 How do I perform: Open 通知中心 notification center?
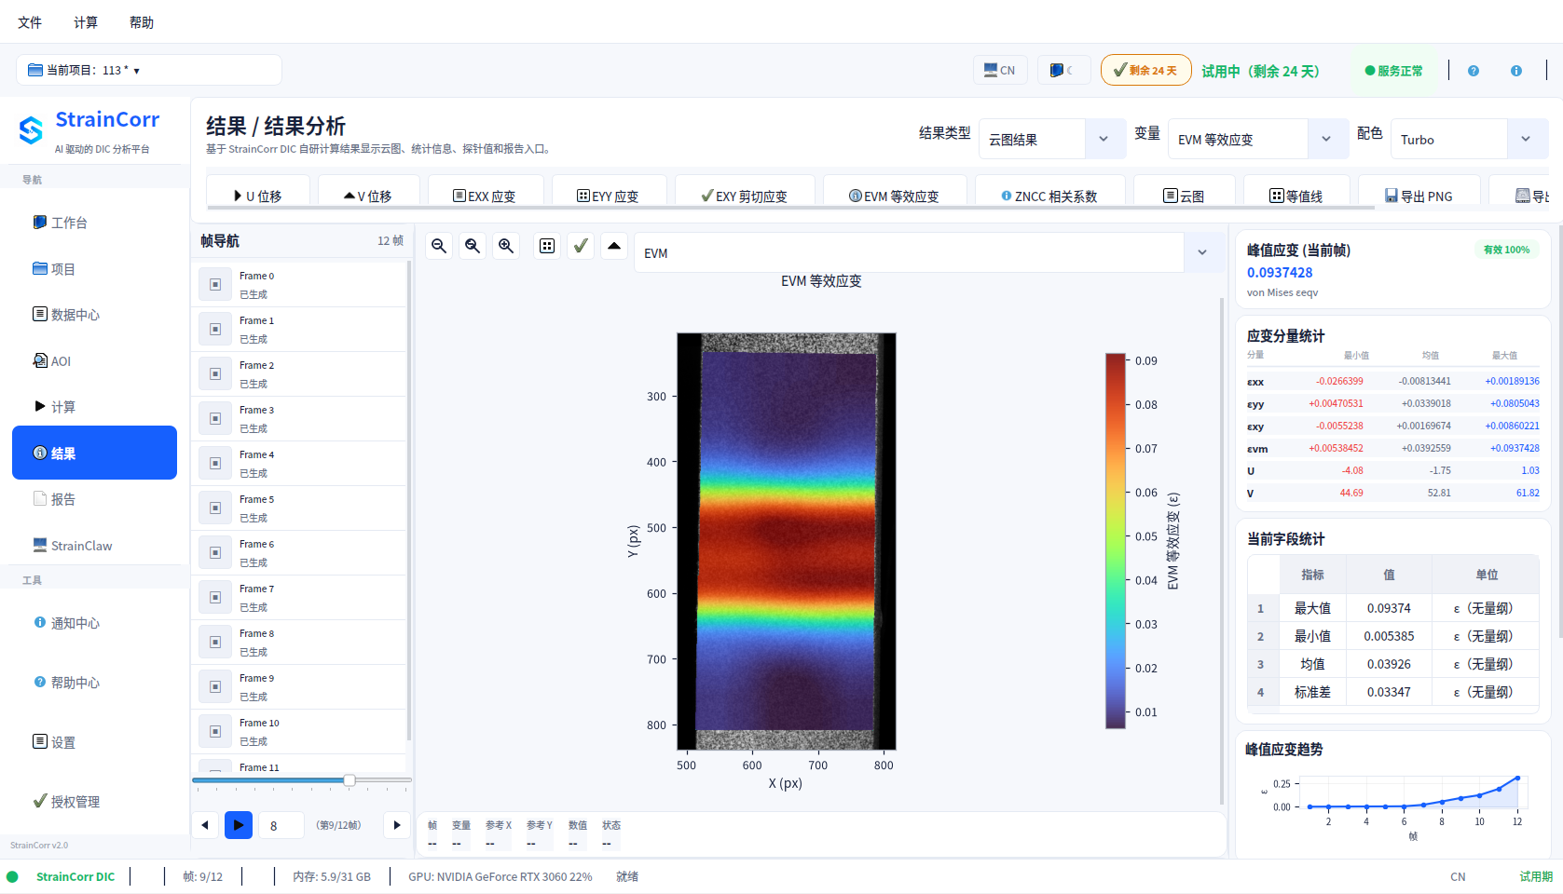94,623
